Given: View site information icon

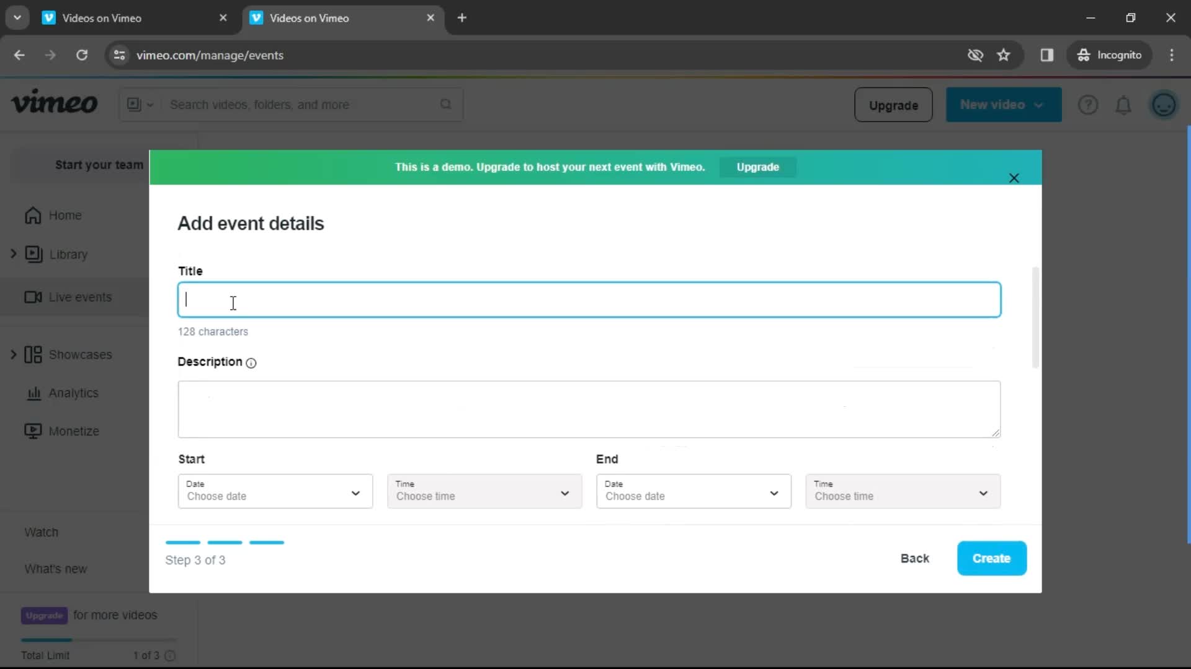Looking at the screenshot, I should click(119, 55).
